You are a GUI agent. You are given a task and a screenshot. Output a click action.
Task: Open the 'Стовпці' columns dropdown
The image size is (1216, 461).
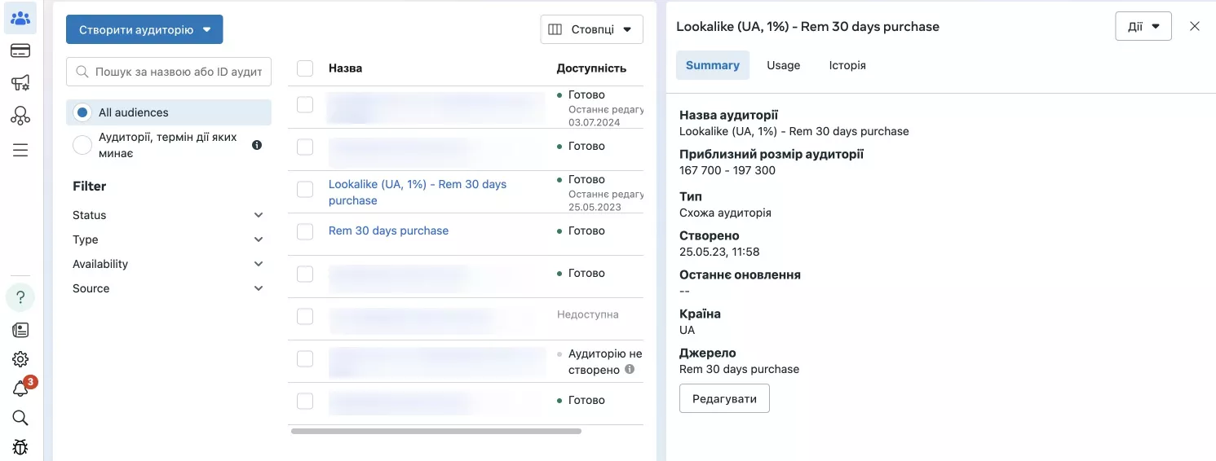click(x=591, y=29)
